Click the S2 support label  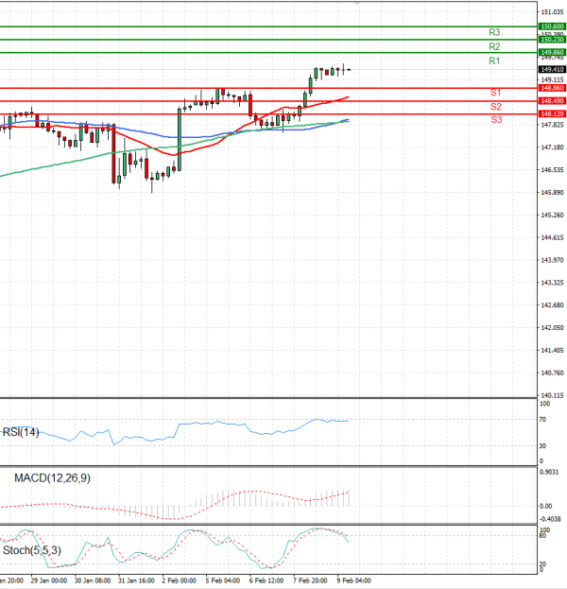pos(495,107)
